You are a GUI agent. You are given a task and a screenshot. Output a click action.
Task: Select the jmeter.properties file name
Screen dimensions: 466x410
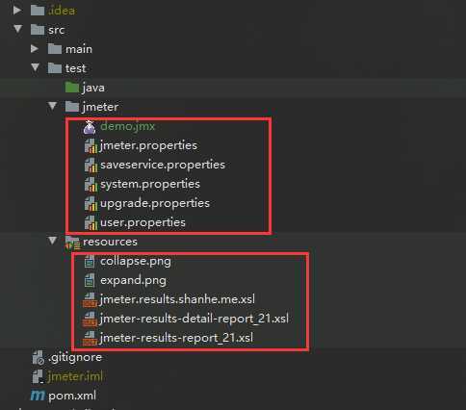[x=149, y=146]
